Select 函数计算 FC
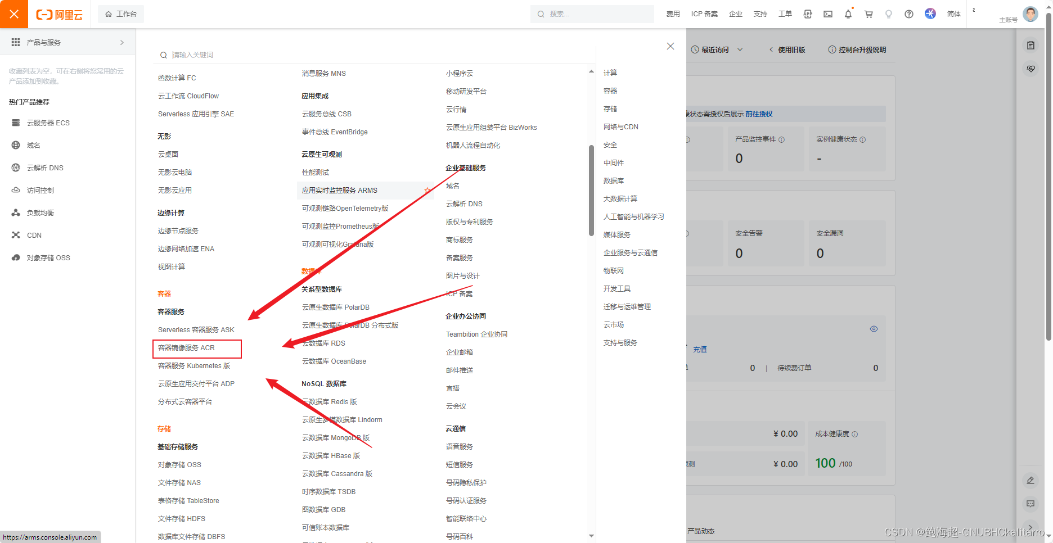 click(177, 78)
